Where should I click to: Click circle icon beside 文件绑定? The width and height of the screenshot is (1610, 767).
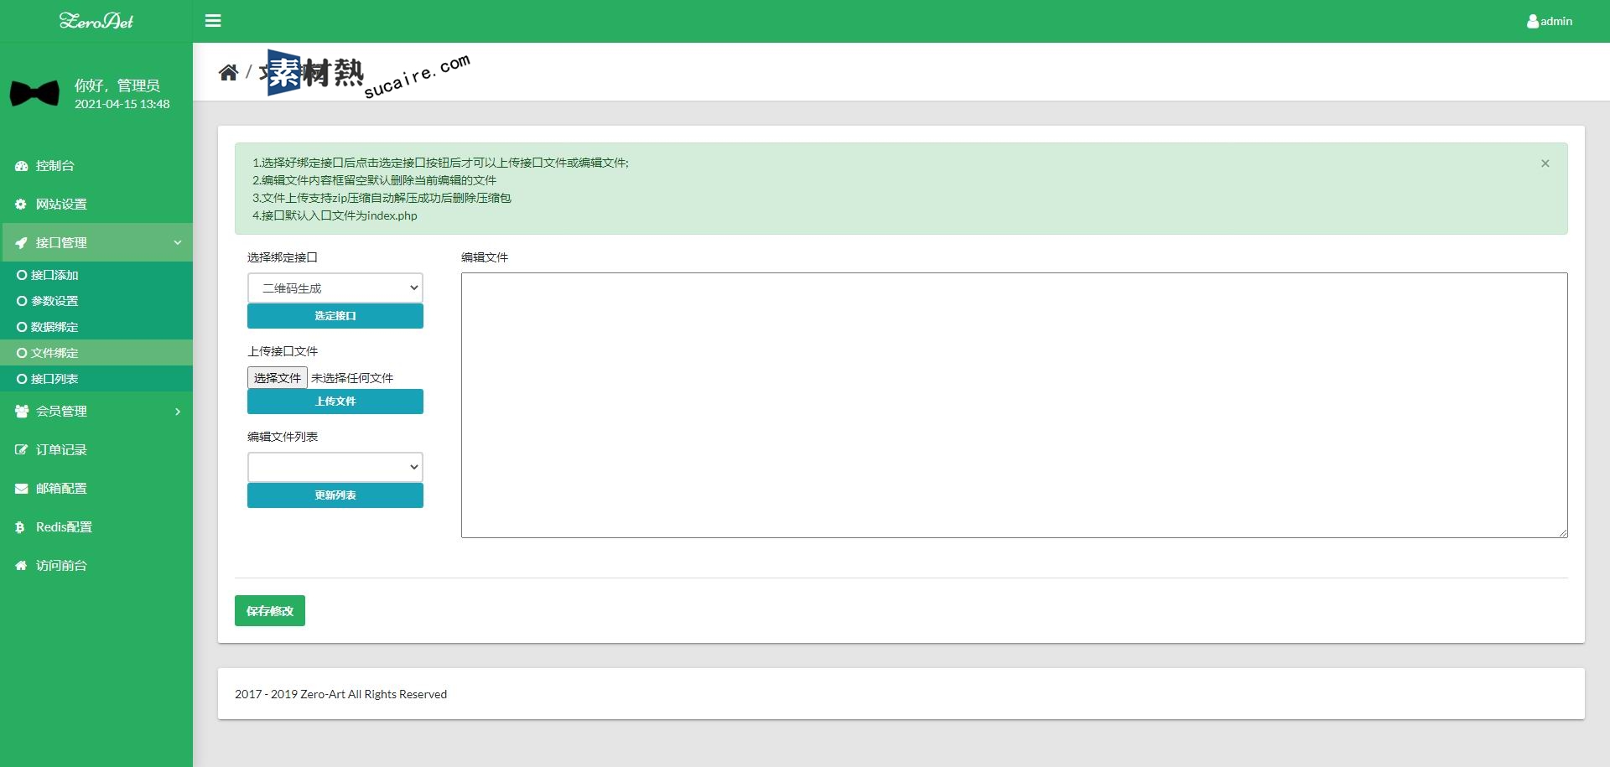point(22,353)
